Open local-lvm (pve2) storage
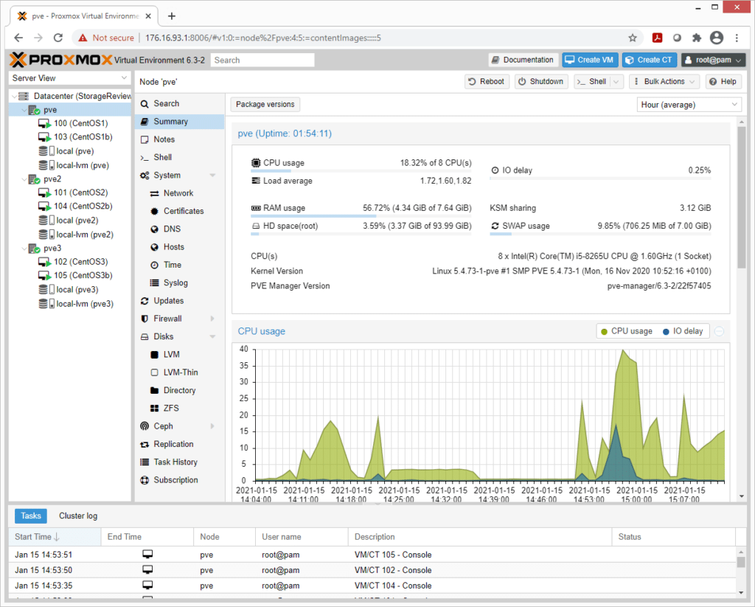The height and width of the screenshot is (607, 755). [84, 235]
